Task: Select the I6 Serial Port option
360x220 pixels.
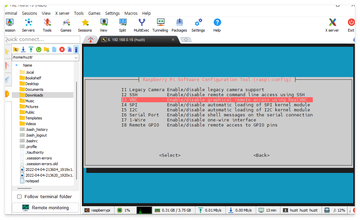Action: [217, 115]
